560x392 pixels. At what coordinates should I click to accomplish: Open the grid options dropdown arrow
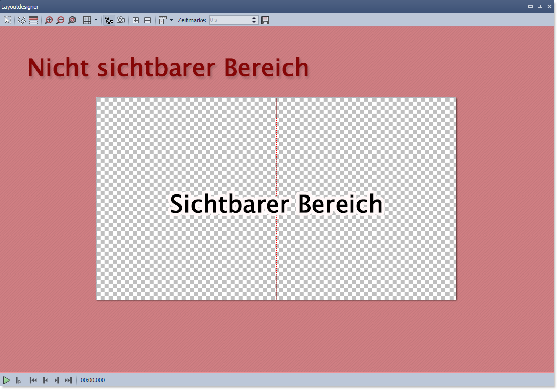[x=95, y=20]
